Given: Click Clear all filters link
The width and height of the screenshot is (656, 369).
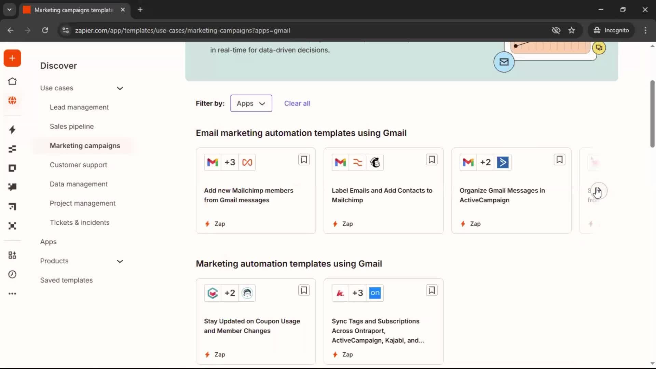Looking at the screenshot, I should pyautogui.click(x=297, y=103).
